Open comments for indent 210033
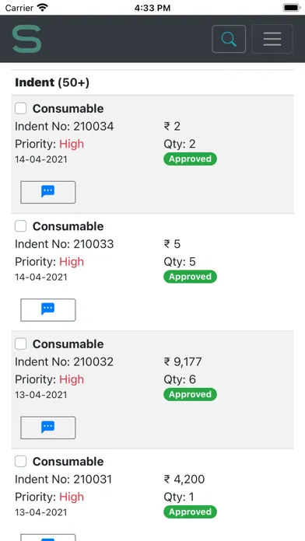 click(x=48, y=310)
